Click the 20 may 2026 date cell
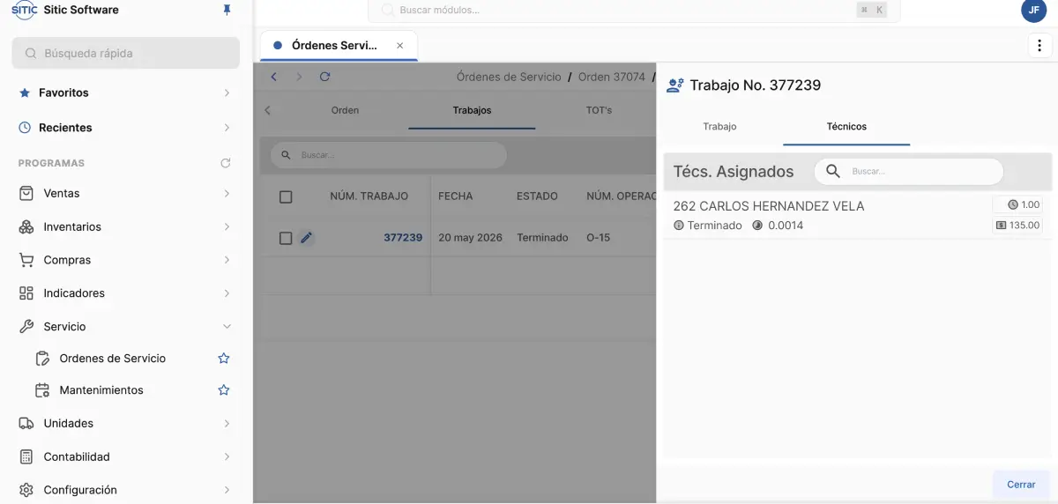 (470, 238)
